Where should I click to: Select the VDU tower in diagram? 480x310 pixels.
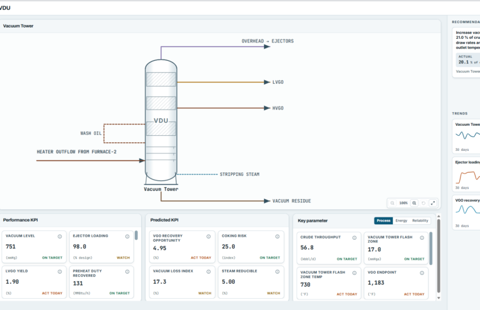tap(161, 120)
